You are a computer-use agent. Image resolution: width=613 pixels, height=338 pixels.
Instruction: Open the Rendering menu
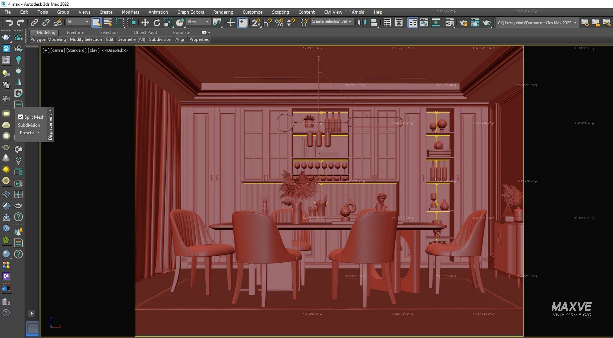click(223, 12)
